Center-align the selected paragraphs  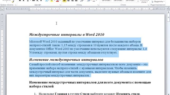coord(69,1)
